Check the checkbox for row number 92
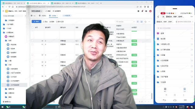The image size is (195, 109). pos(32,55)
